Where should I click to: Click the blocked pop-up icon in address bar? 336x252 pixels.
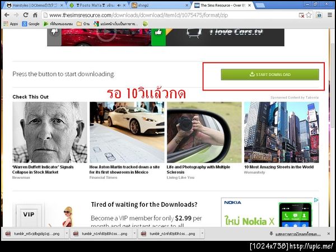pyautogui.click(x=301, y=15)
